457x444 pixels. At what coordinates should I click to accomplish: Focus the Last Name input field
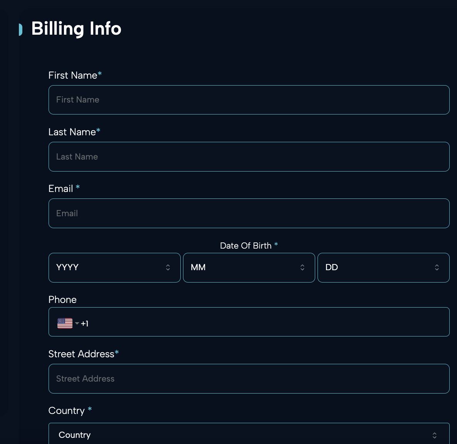[x=249, y=156]
